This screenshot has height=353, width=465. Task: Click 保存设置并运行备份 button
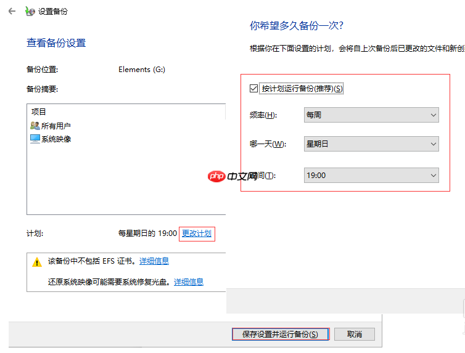click(280, 334)
